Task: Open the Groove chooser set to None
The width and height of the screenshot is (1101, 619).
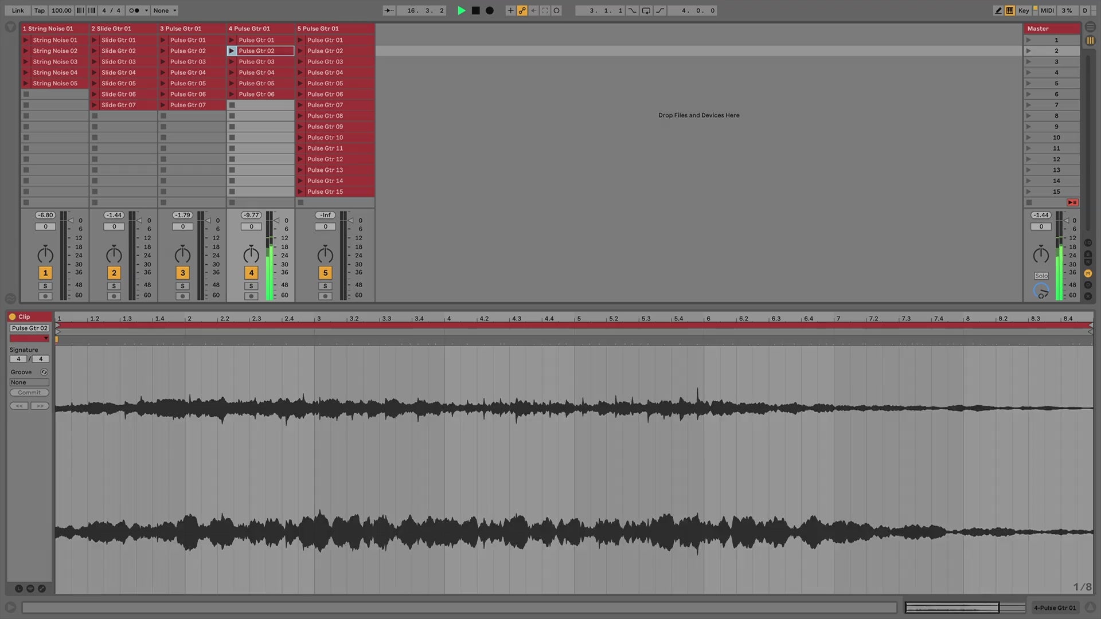Action: click(29, 382)
